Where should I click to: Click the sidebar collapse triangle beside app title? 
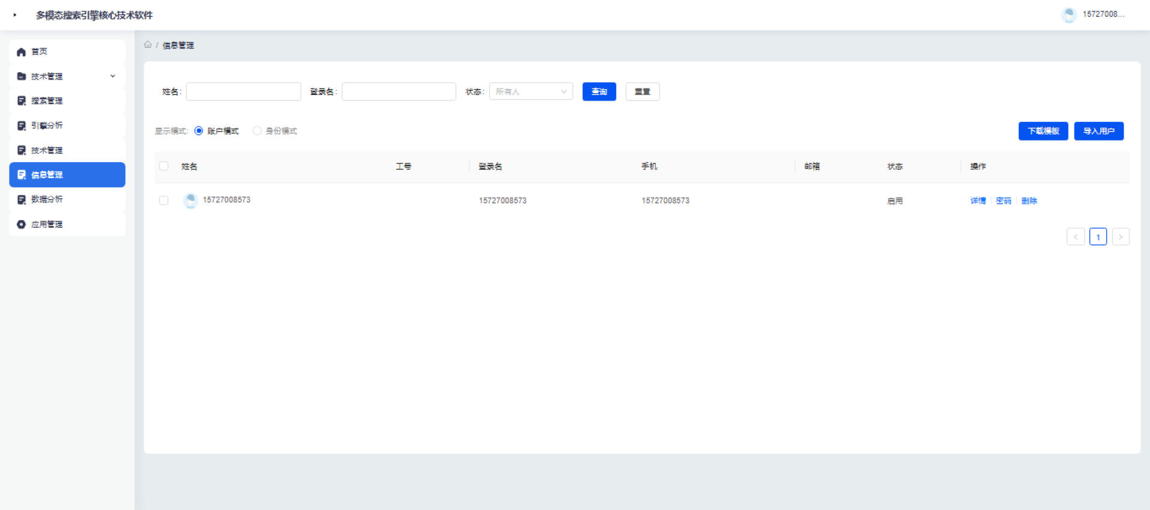(x=15, y=15)
